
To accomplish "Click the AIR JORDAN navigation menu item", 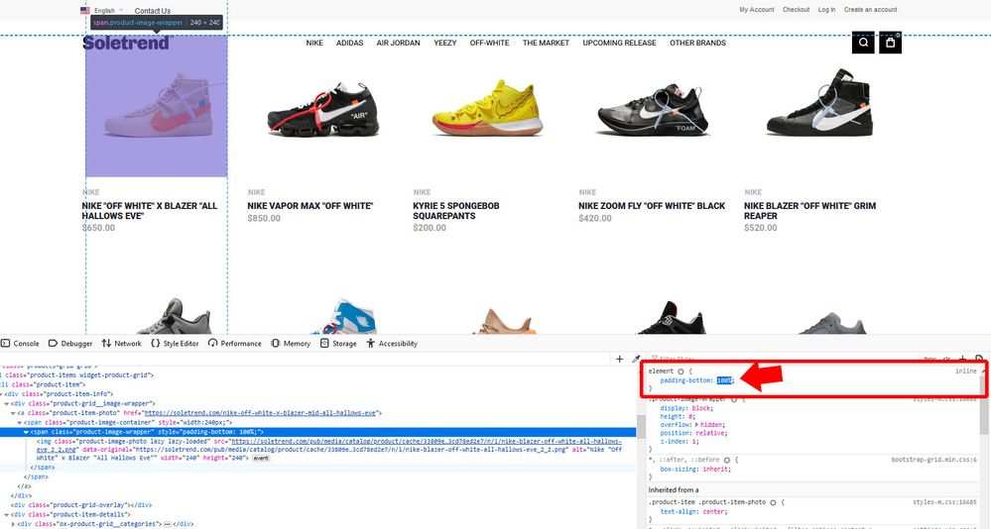I will [398, 43].
